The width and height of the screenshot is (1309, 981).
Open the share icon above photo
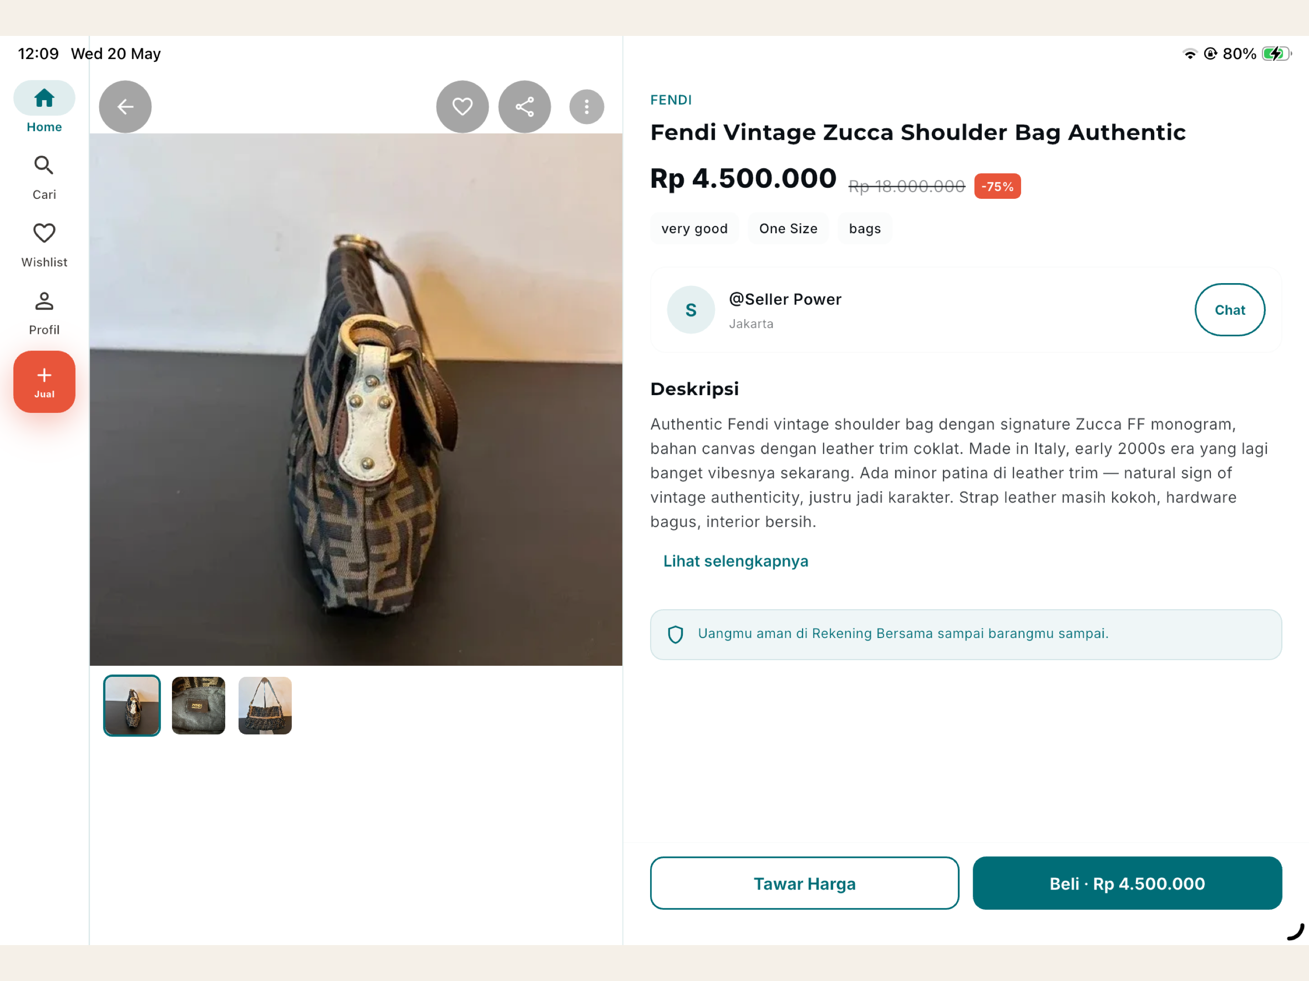coord(524,106)
